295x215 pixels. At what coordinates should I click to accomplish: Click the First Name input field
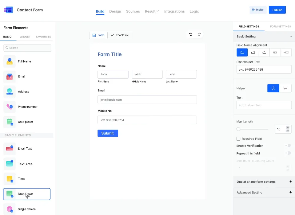click(113, 74)
